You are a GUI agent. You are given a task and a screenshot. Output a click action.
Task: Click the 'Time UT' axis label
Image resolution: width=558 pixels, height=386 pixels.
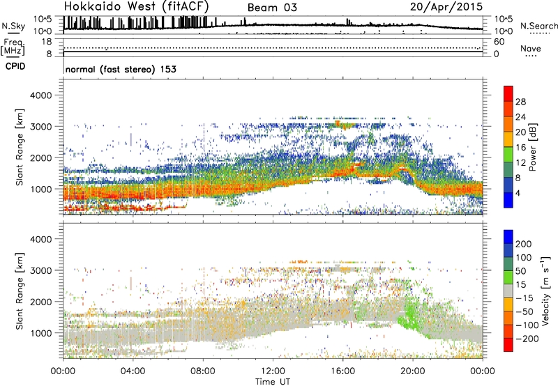pos(273,382)
